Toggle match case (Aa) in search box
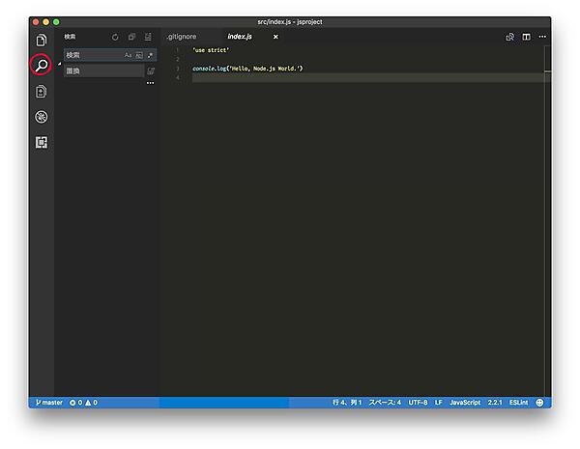 point(128,55)
